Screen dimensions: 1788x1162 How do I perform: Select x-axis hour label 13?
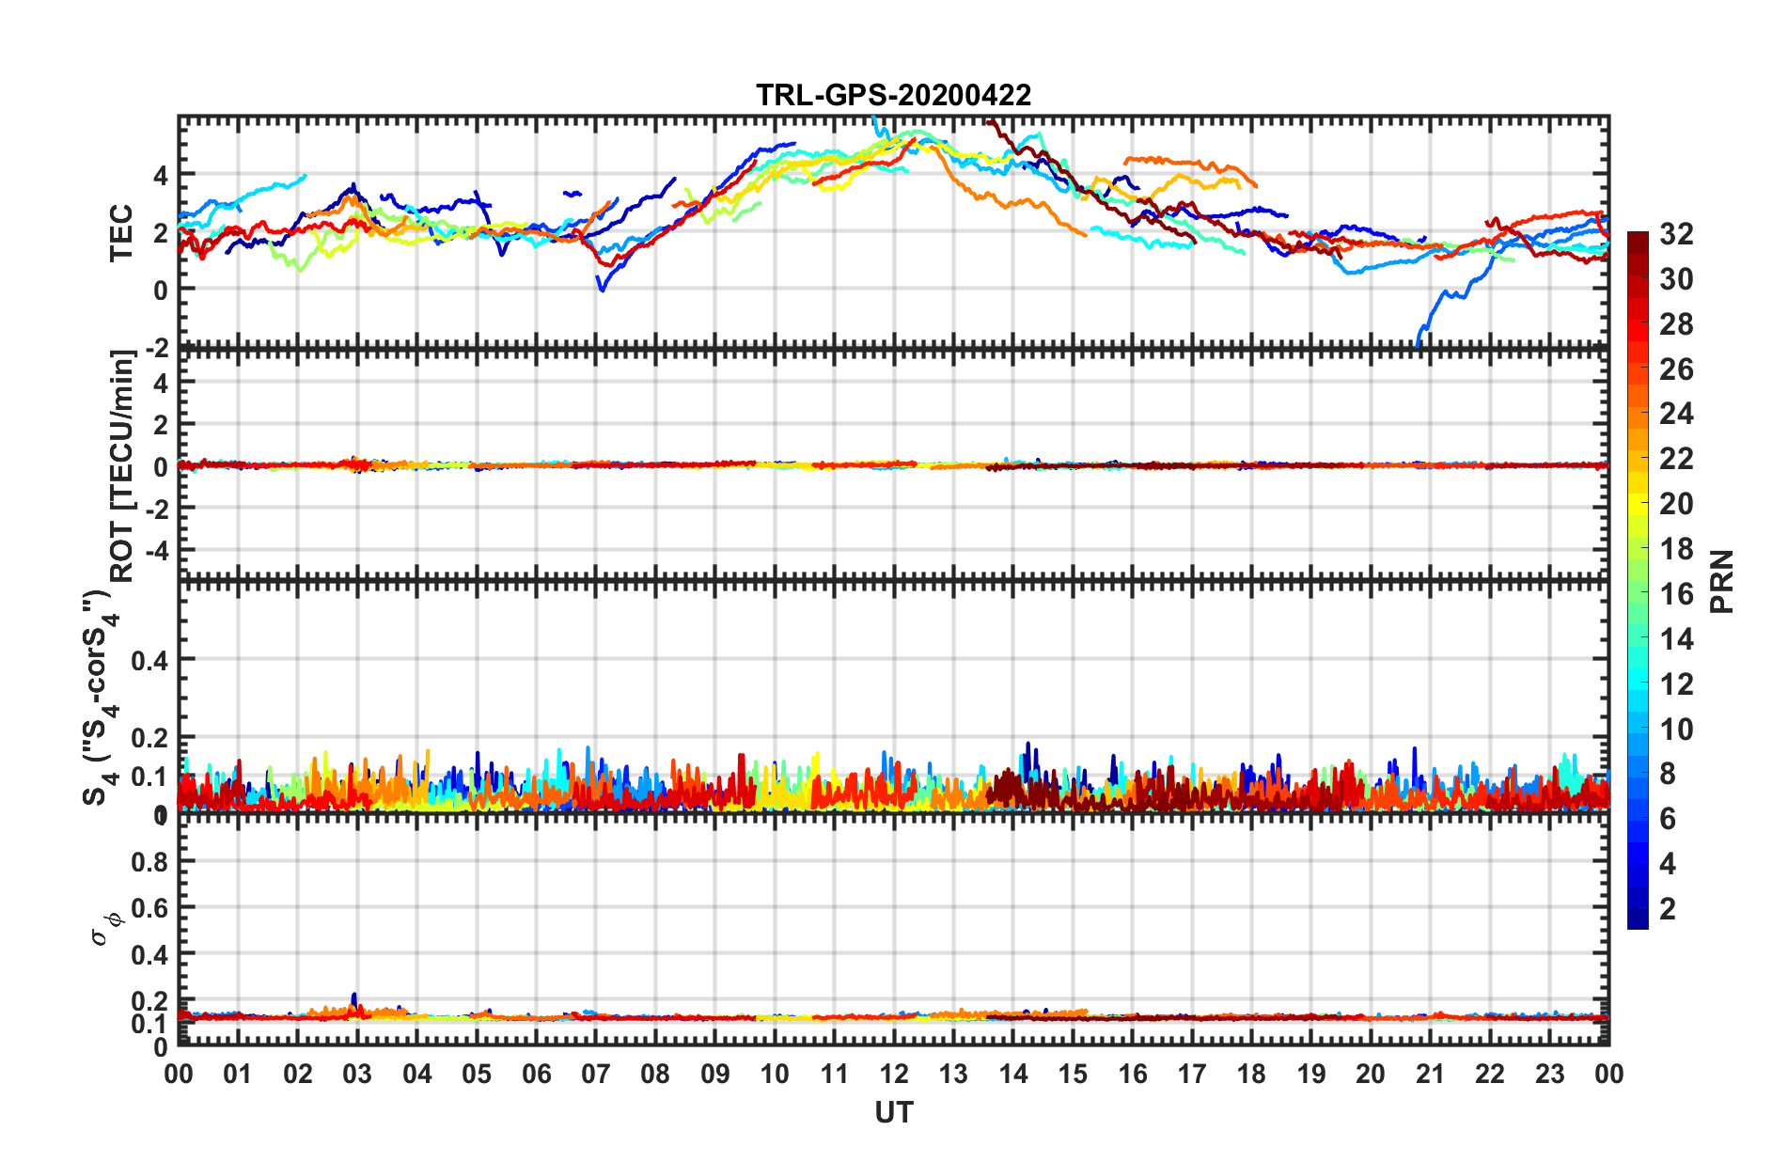953,1074
